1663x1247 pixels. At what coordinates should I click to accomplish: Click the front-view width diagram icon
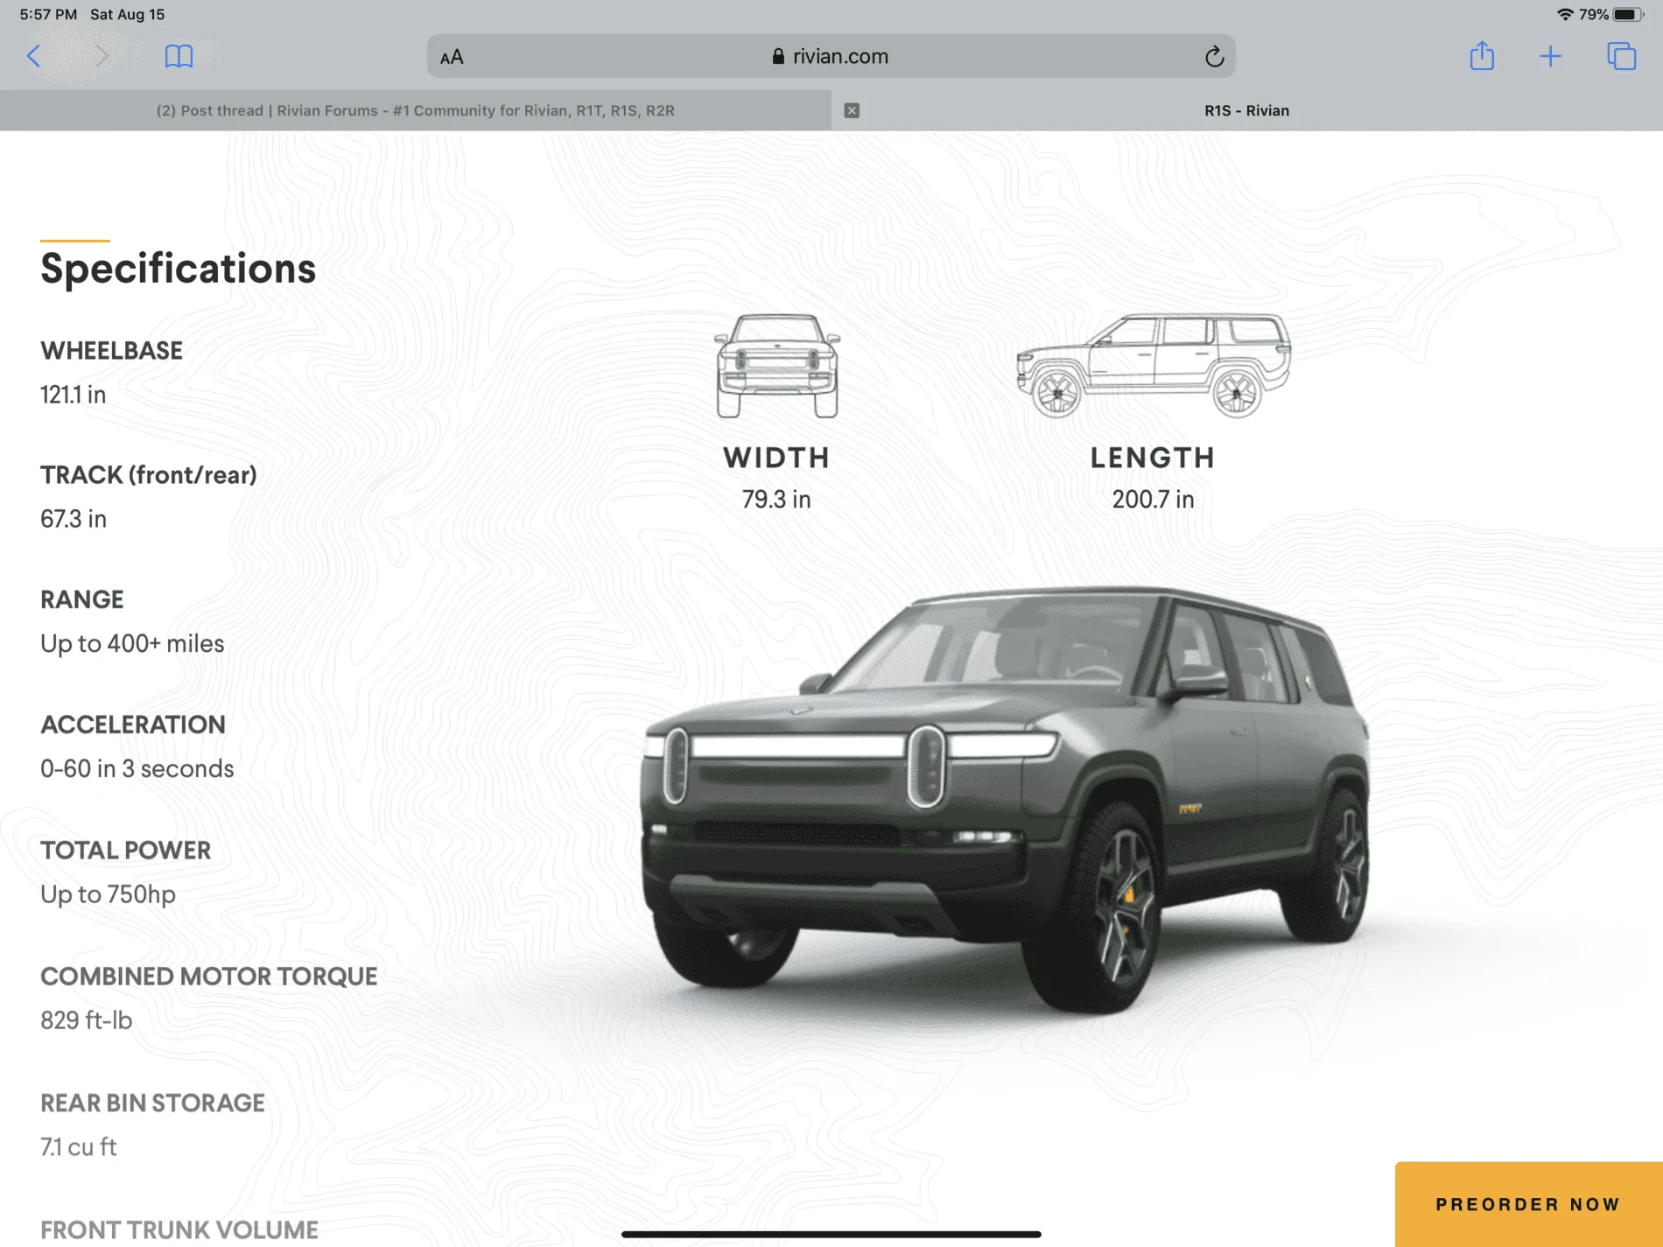(x=777, y=366)
